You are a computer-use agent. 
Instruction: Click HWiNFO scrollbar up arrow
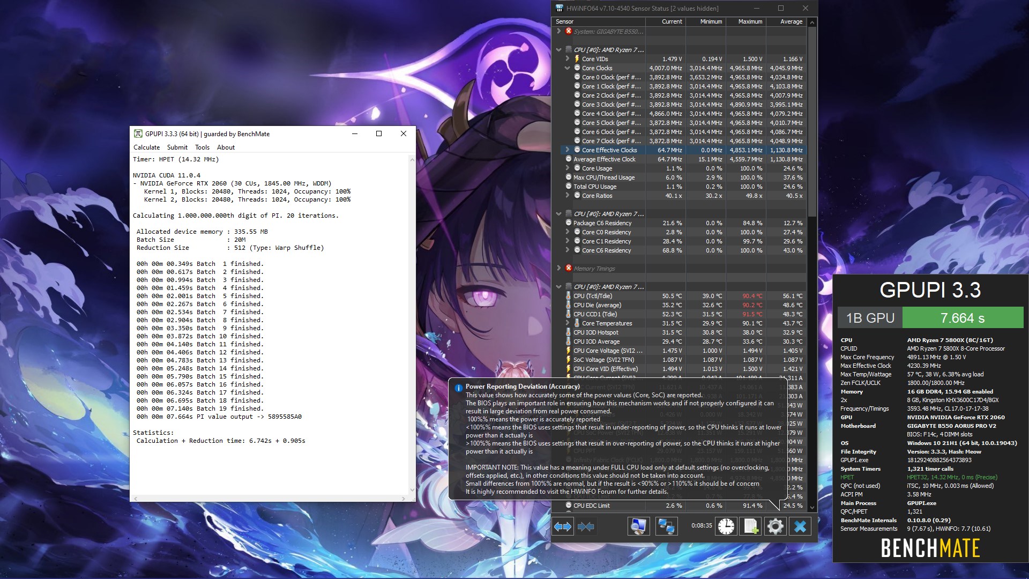[812, 23]
